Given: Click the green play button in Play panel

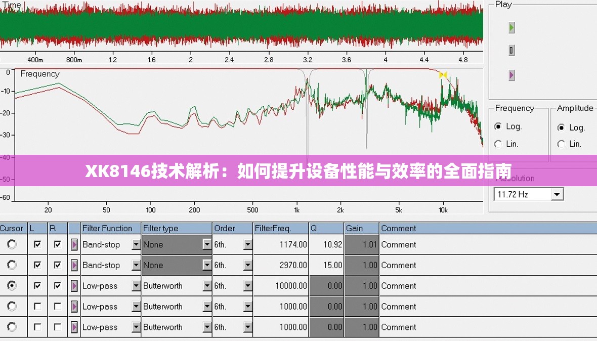Looking at the screenshot, I should tap(511, 28).
